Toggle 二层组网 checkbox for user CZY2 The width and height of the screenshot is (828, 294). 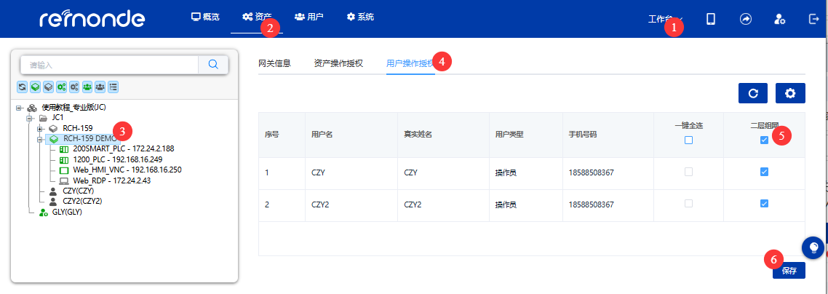[x=763, y=204]
